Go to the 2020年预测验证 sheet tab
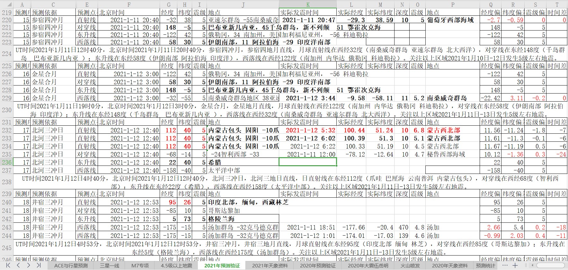 (318, 265)
